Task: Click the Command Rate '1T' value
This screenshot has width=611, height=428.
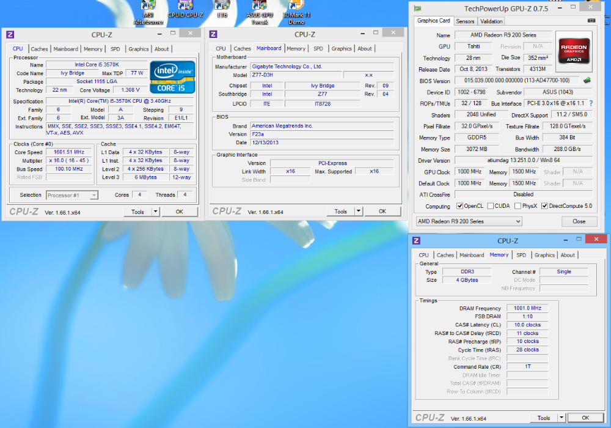Action: 527,366
